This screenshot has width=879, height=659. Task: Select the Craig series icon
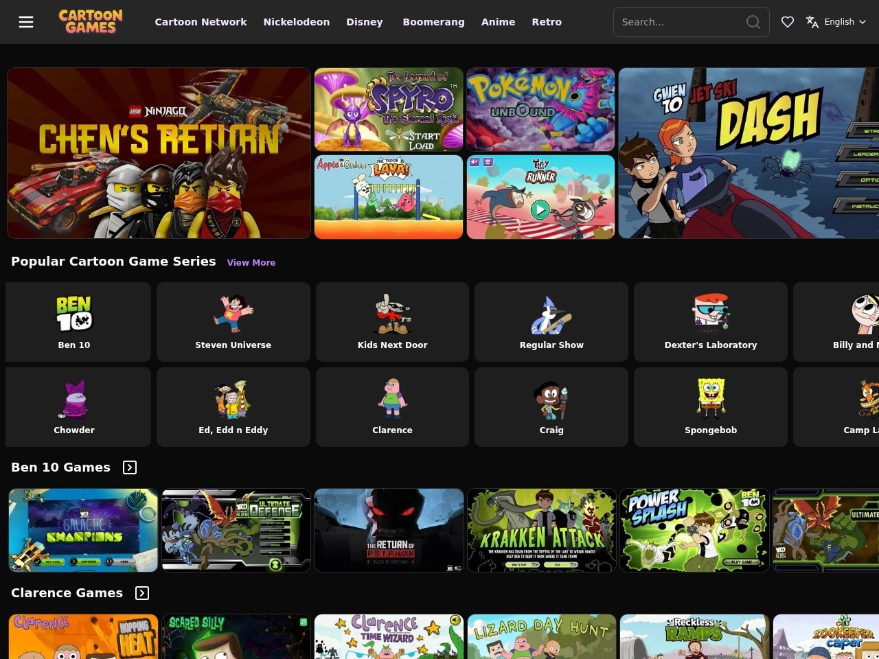tap(551, 400)
